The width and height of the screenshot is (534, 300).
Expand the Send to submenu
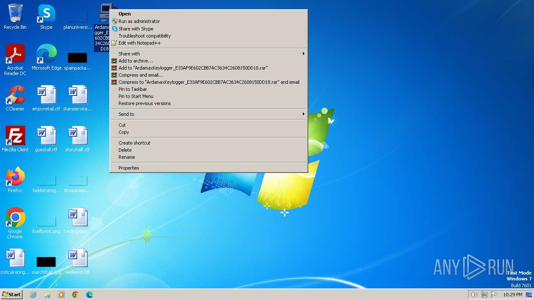tap(209, 114)
